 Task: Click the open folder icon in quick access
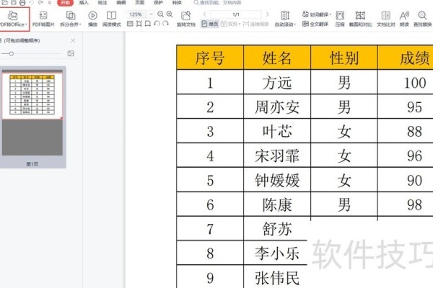pos(5,3)
